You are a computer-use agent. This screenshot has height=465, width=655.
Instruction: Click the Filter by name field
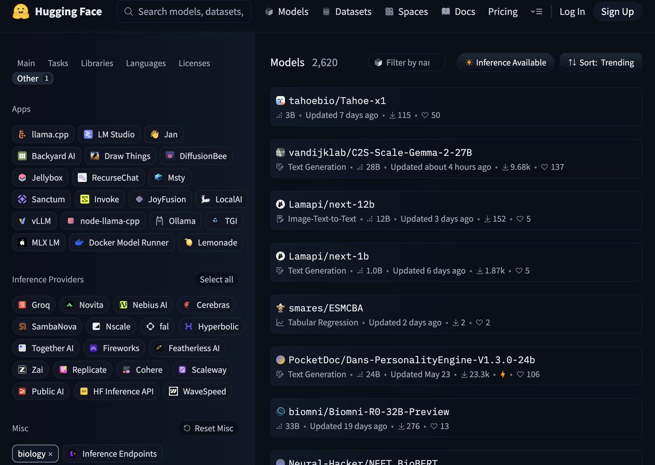[407, 63]
